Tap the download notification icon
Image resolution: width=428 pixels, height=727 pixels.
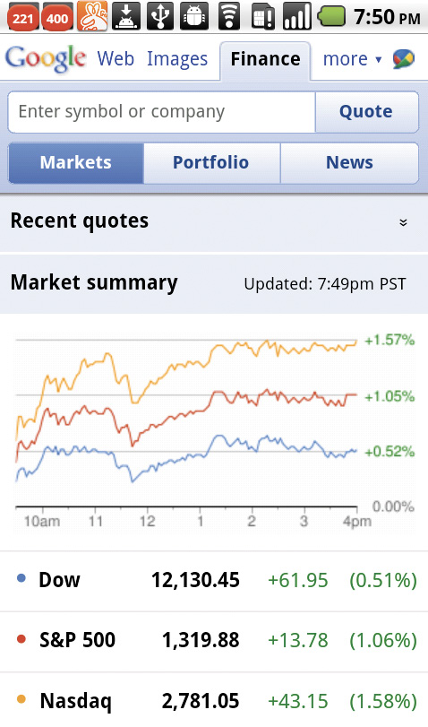[126, 16]
